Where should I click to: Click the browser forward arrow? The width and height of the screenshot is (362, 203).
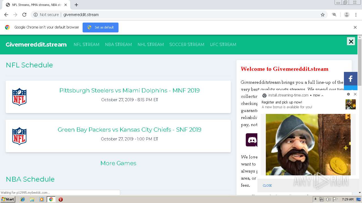click(x=15, y=15)
